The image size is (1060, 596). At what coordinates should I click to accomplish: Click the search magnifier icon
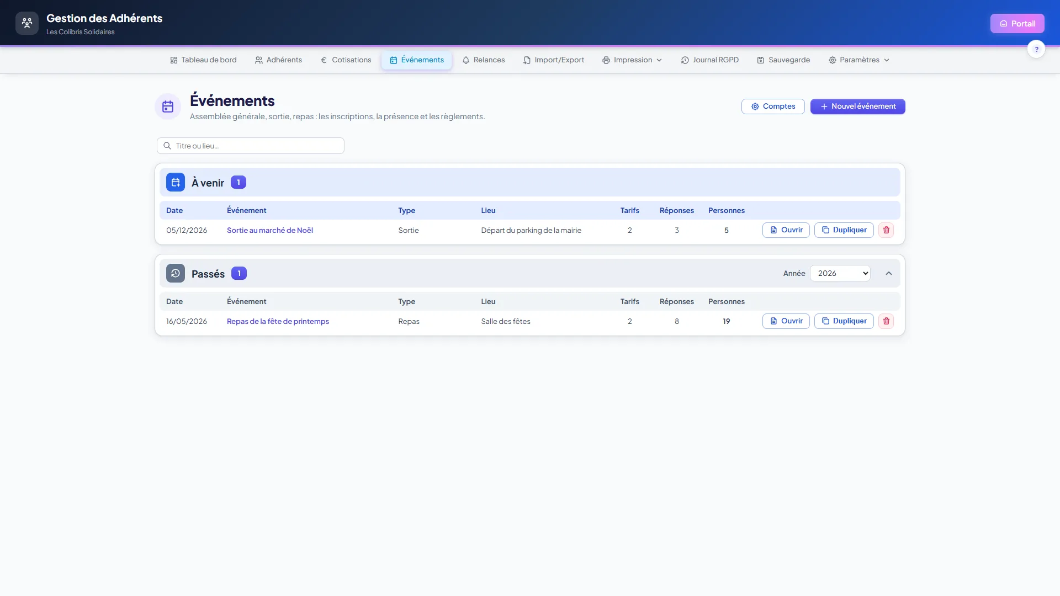167,146
